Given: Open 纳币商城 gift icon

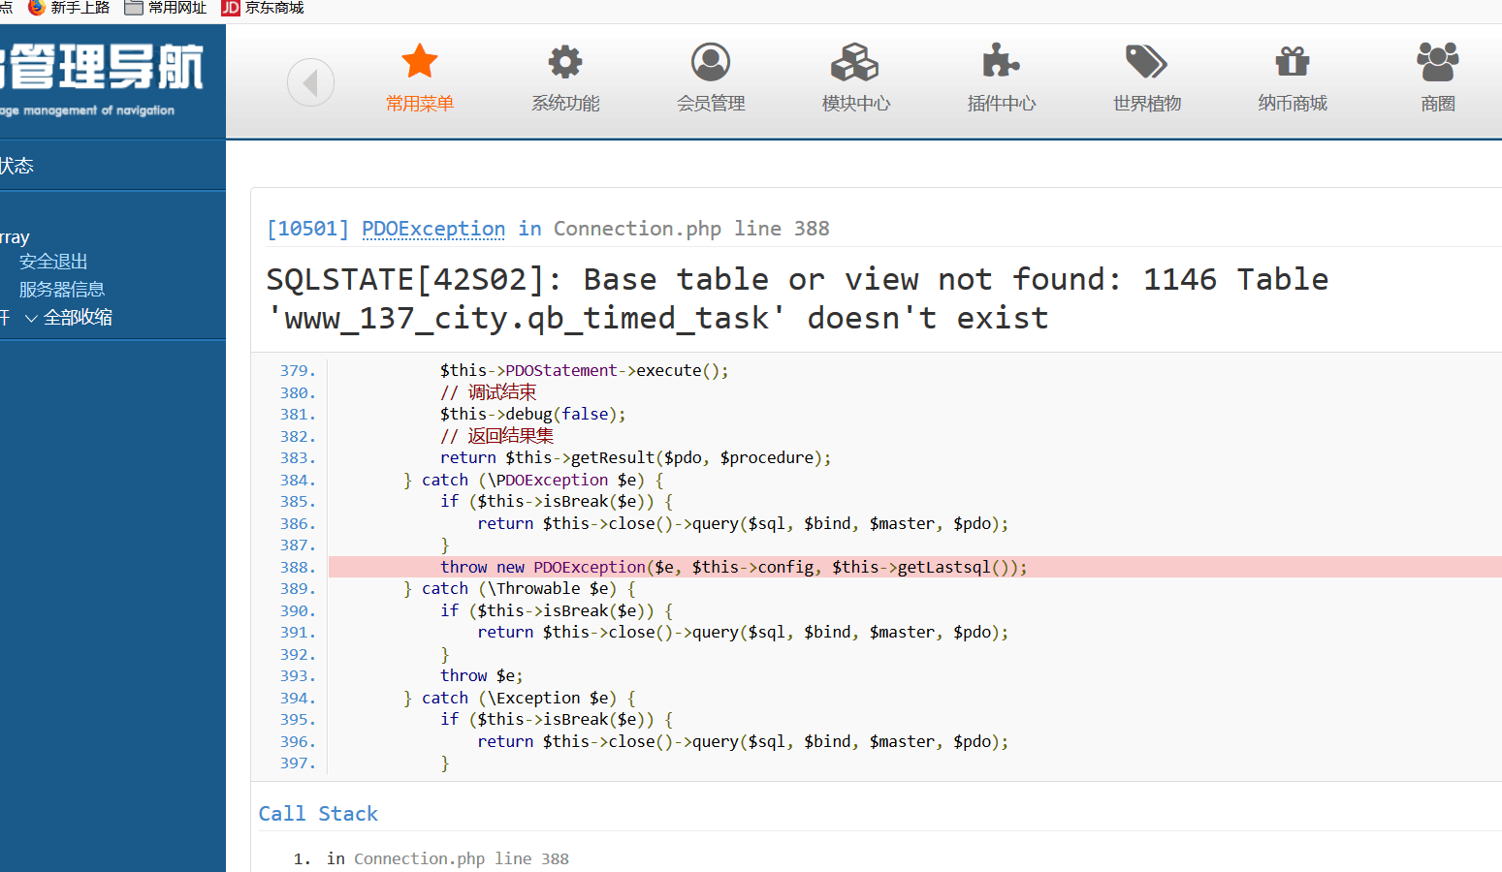Looking at the screenshot, I should 1292,62.
